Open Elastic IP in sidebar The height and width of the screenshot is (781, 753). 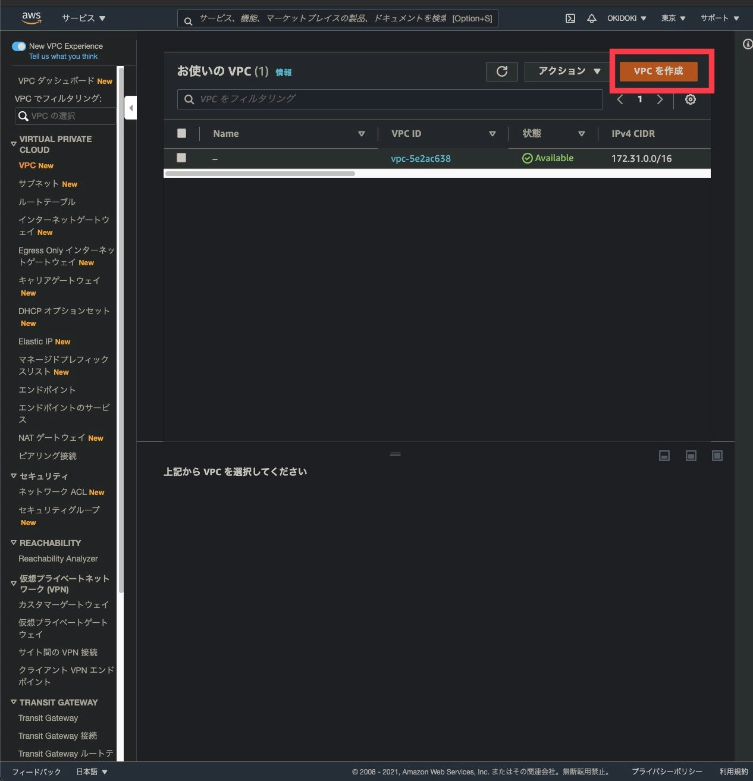pyautogui.click(x=36, y=341)
